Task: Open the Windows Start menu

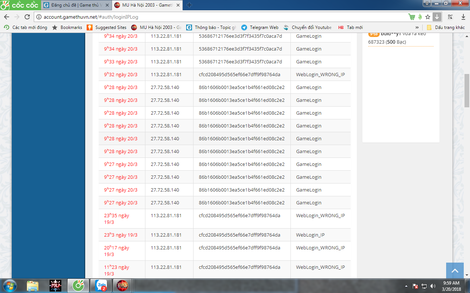Action: click(9, 286)
